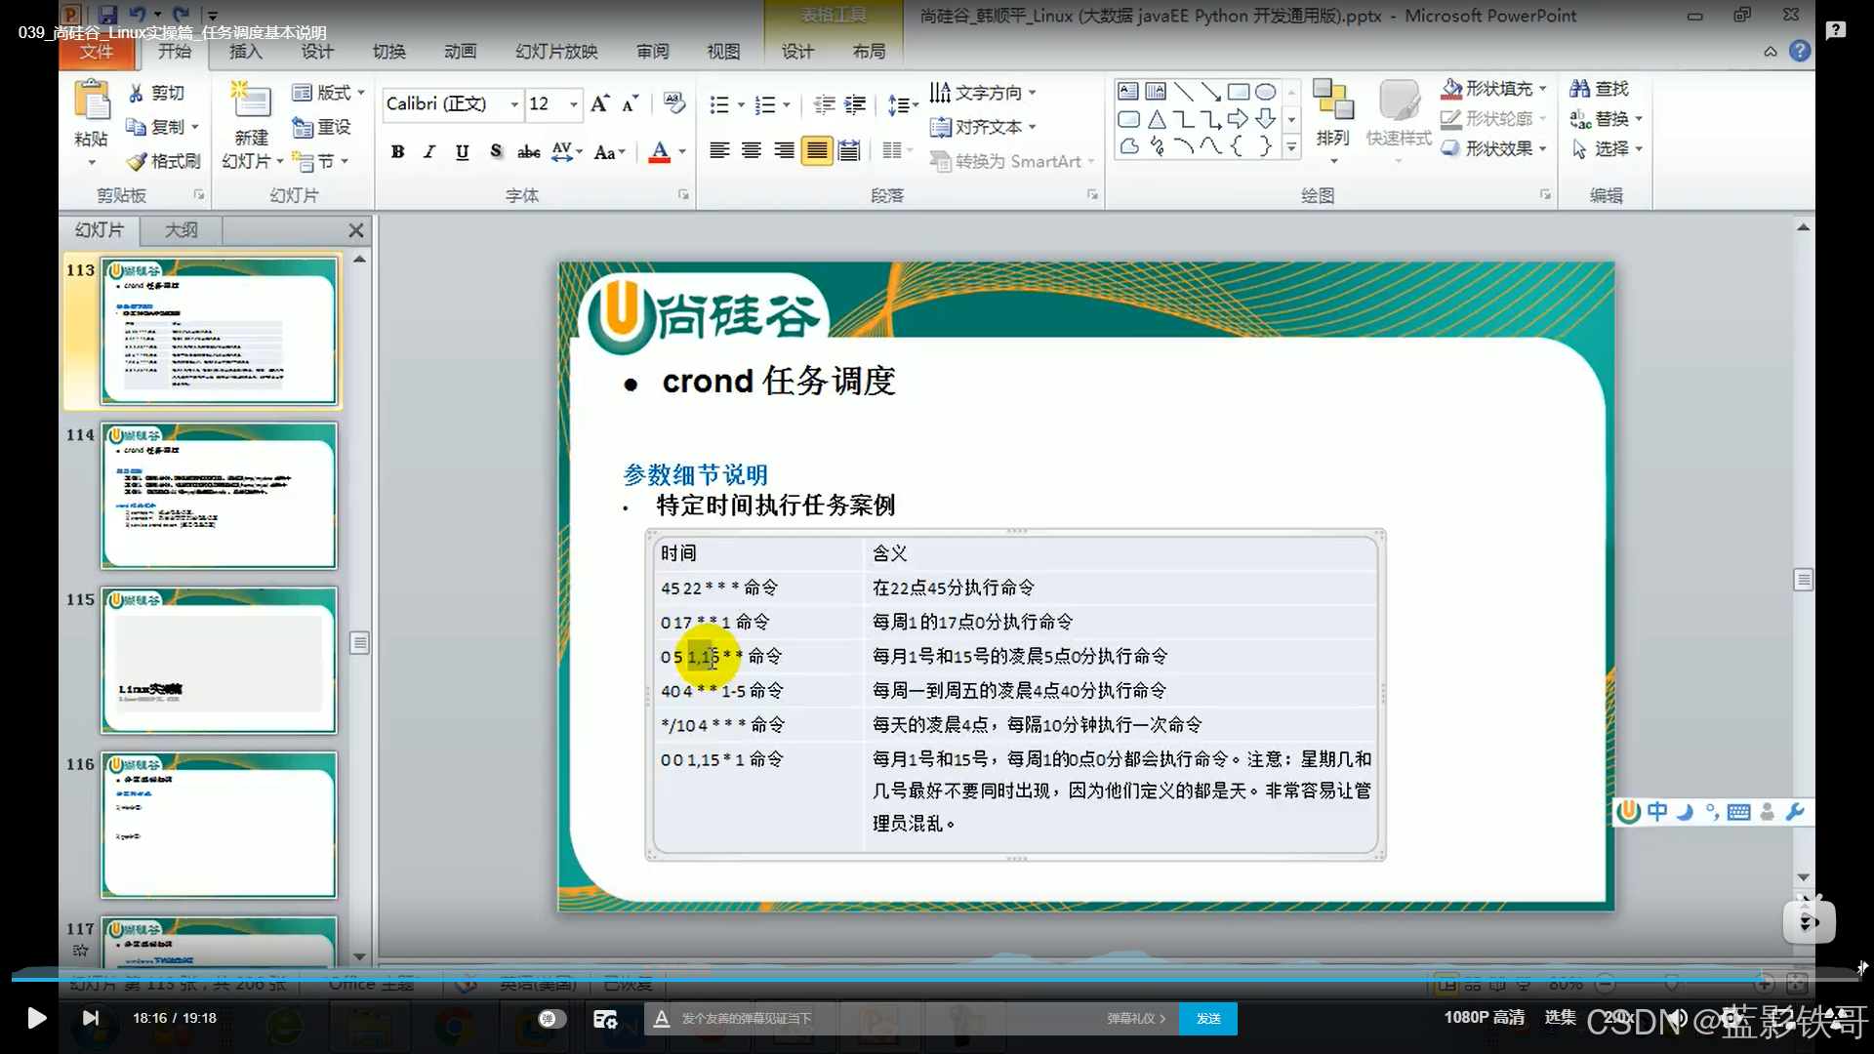Click the Find (查找) button
The image size is (1874, 1054).
tap(1600, 89)
